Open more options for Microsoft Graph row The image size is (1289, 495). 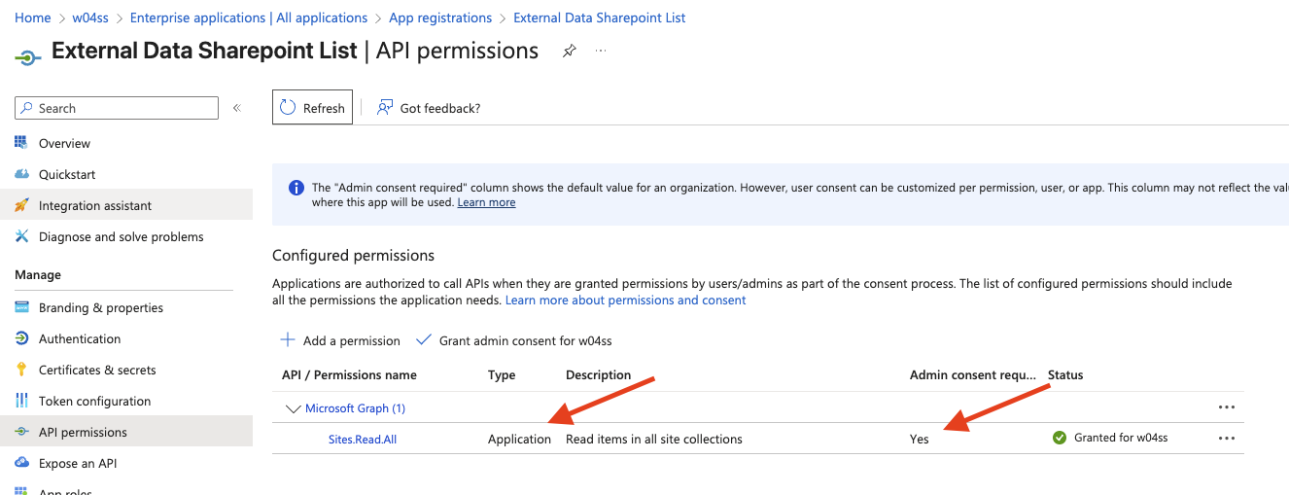1226,407
